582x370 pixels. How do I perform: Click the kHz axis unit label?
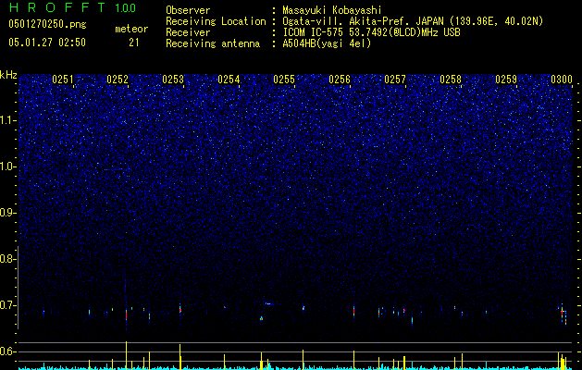click(8, 75)
